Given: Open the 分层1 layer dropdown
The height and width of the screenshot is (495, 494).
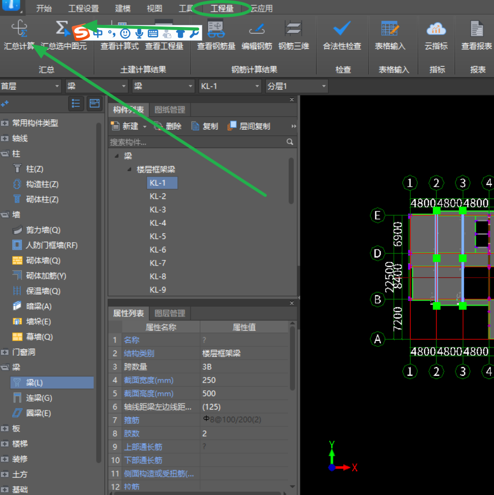Looking at the screenshot, I should [x=296, y=86].
